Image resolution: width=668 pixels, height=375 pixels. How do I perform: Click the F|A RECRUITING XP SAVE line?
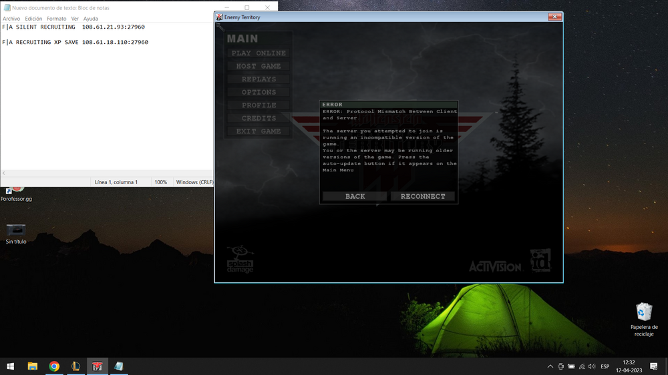tap(75, 42)
